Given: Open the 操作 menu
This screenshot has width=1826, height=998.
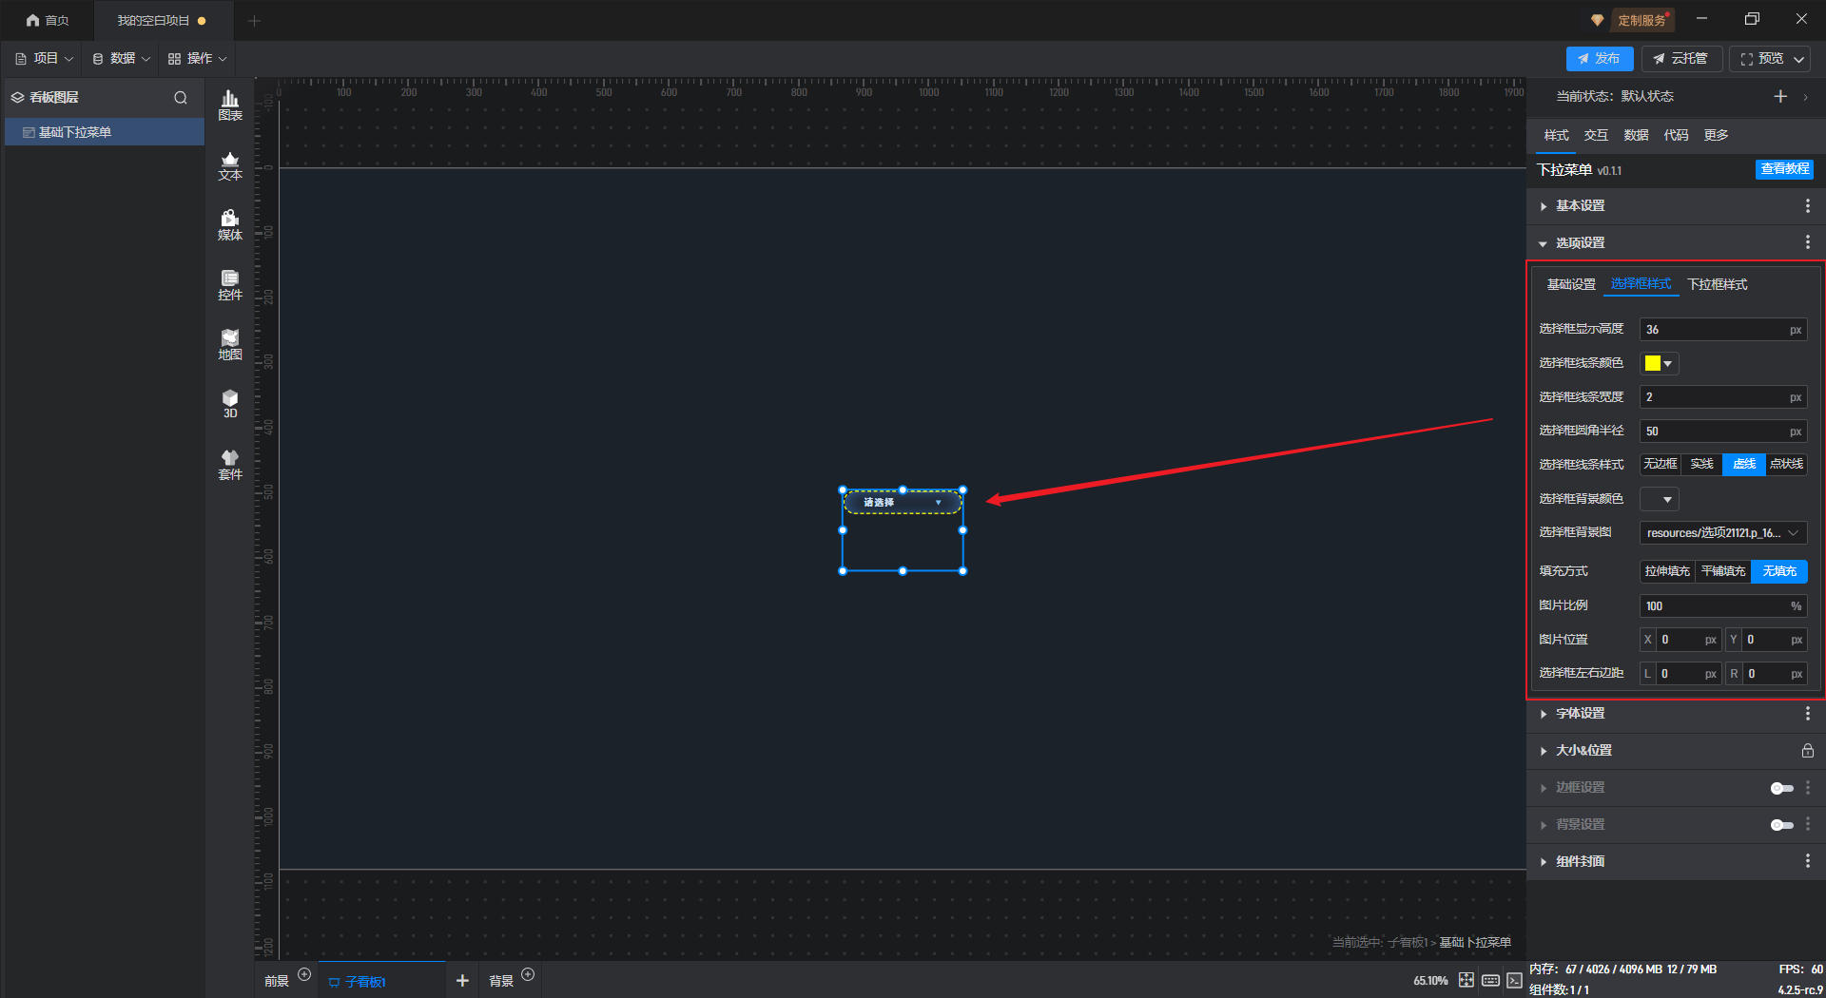Looking at the screenshot, I should [x=198, y=59].
